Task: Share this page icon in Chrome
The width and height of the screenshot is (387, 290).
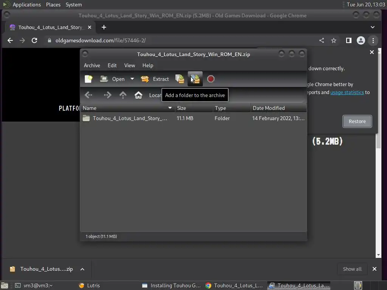Action: click(x=322, y=40)
